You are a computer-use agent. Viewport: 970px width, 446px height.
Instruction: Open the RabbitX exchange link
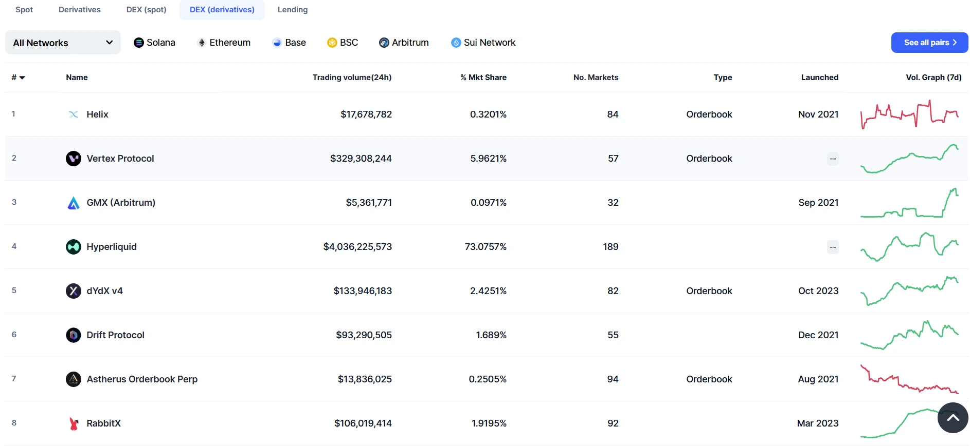103,423
